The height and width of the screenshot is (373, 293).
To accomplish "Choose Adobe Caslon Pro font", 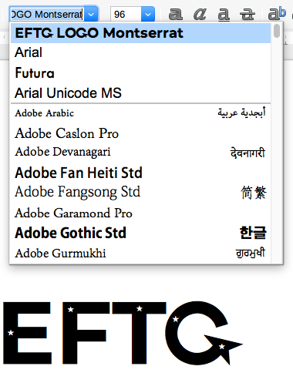I will (x=140, y=133).
